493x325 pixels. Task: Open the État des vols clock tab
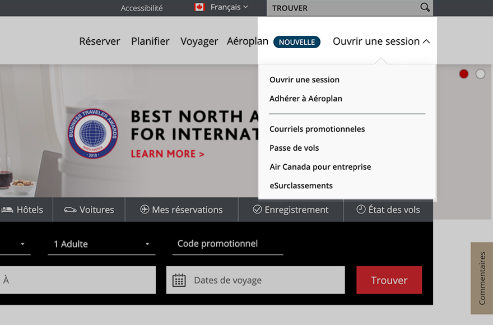(x=388, y=210)
